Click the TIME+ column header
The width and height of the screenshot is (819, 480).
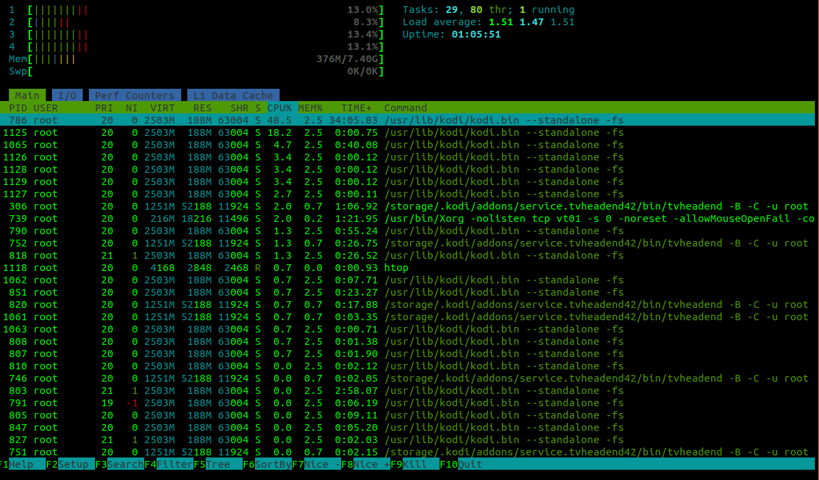pyautogui.click(x=356, y=108)
